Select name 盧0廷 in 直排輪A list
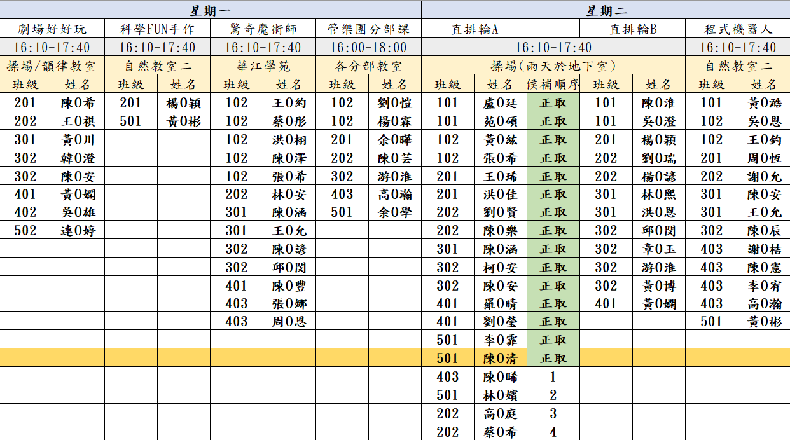790x440 pixels. pos(500,102)
